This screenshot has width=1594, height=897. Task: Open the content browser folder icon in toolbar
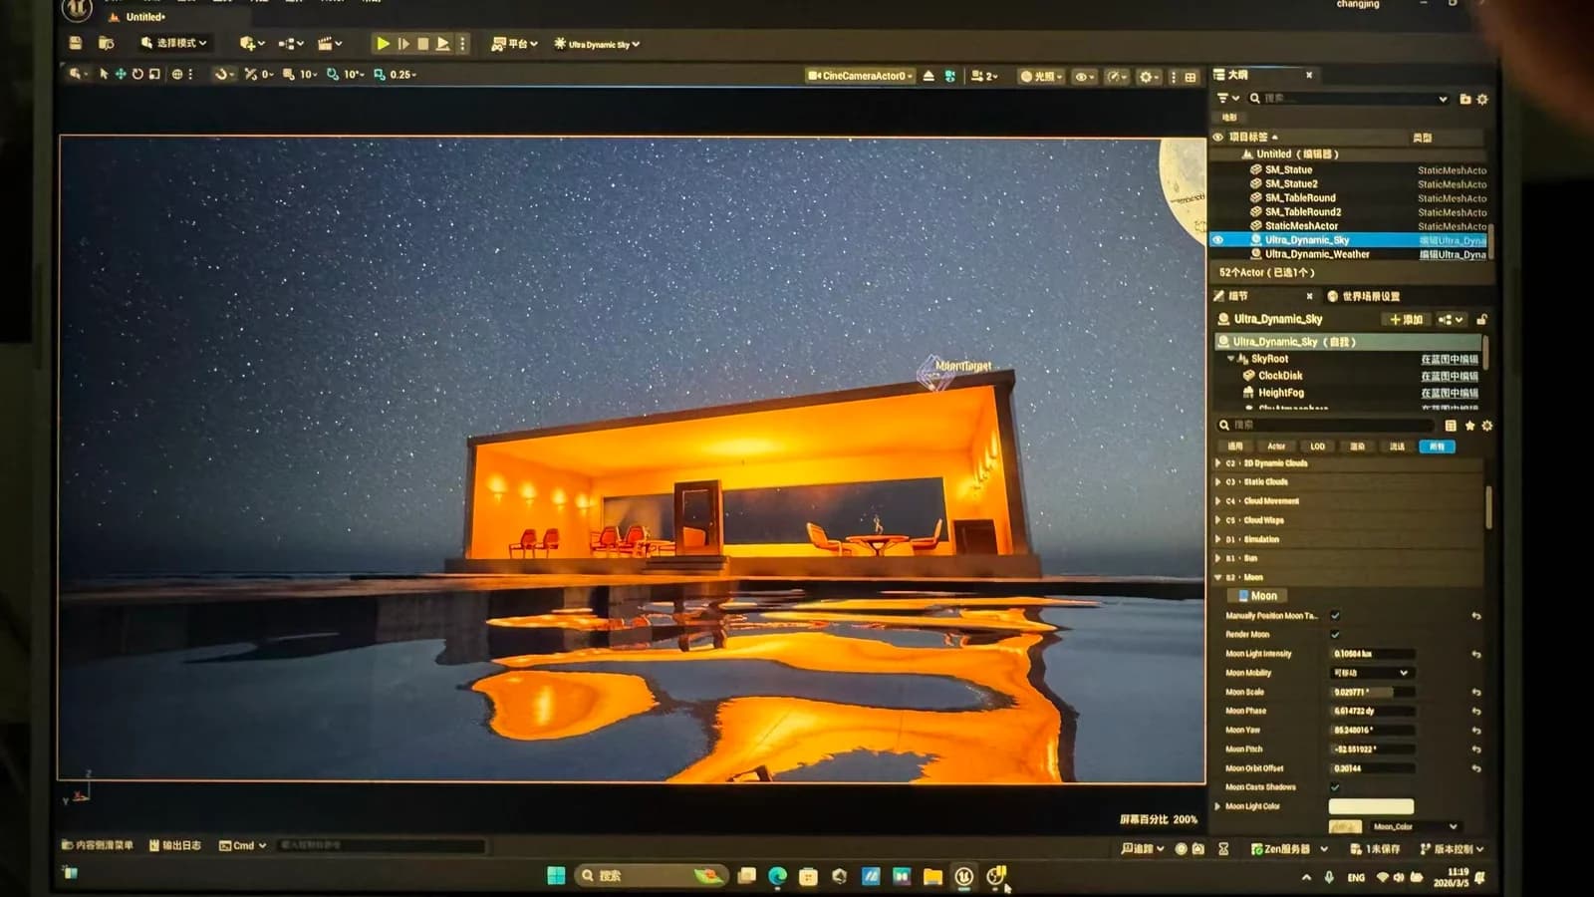coord(107,43)
